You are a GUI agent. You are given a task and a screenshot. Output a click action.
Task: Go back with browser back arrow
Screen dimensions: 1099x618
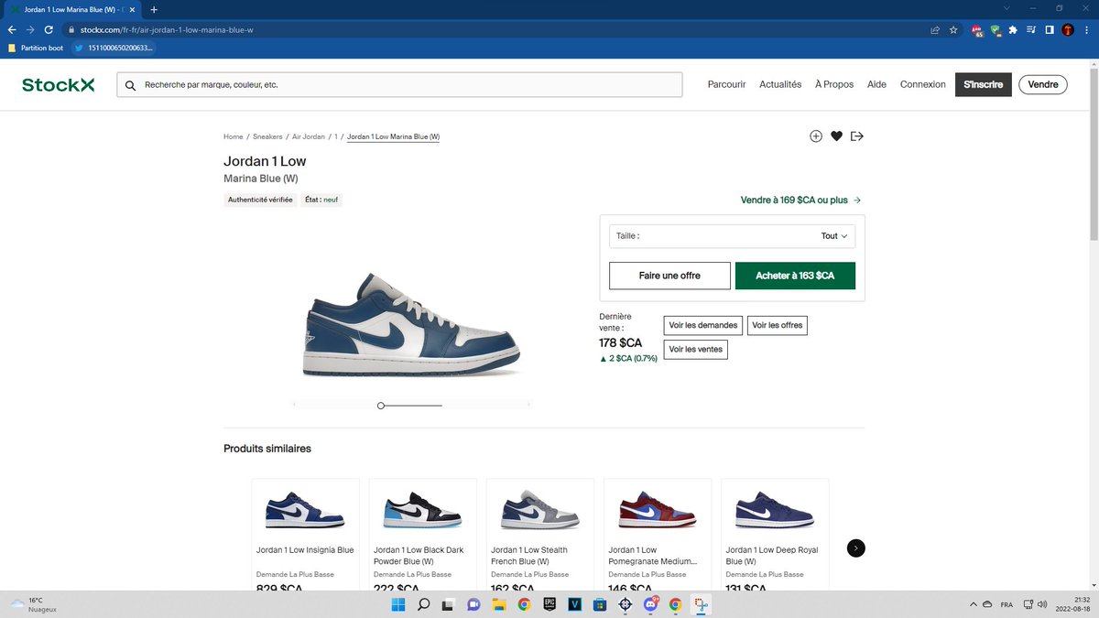tap(12, 29)
